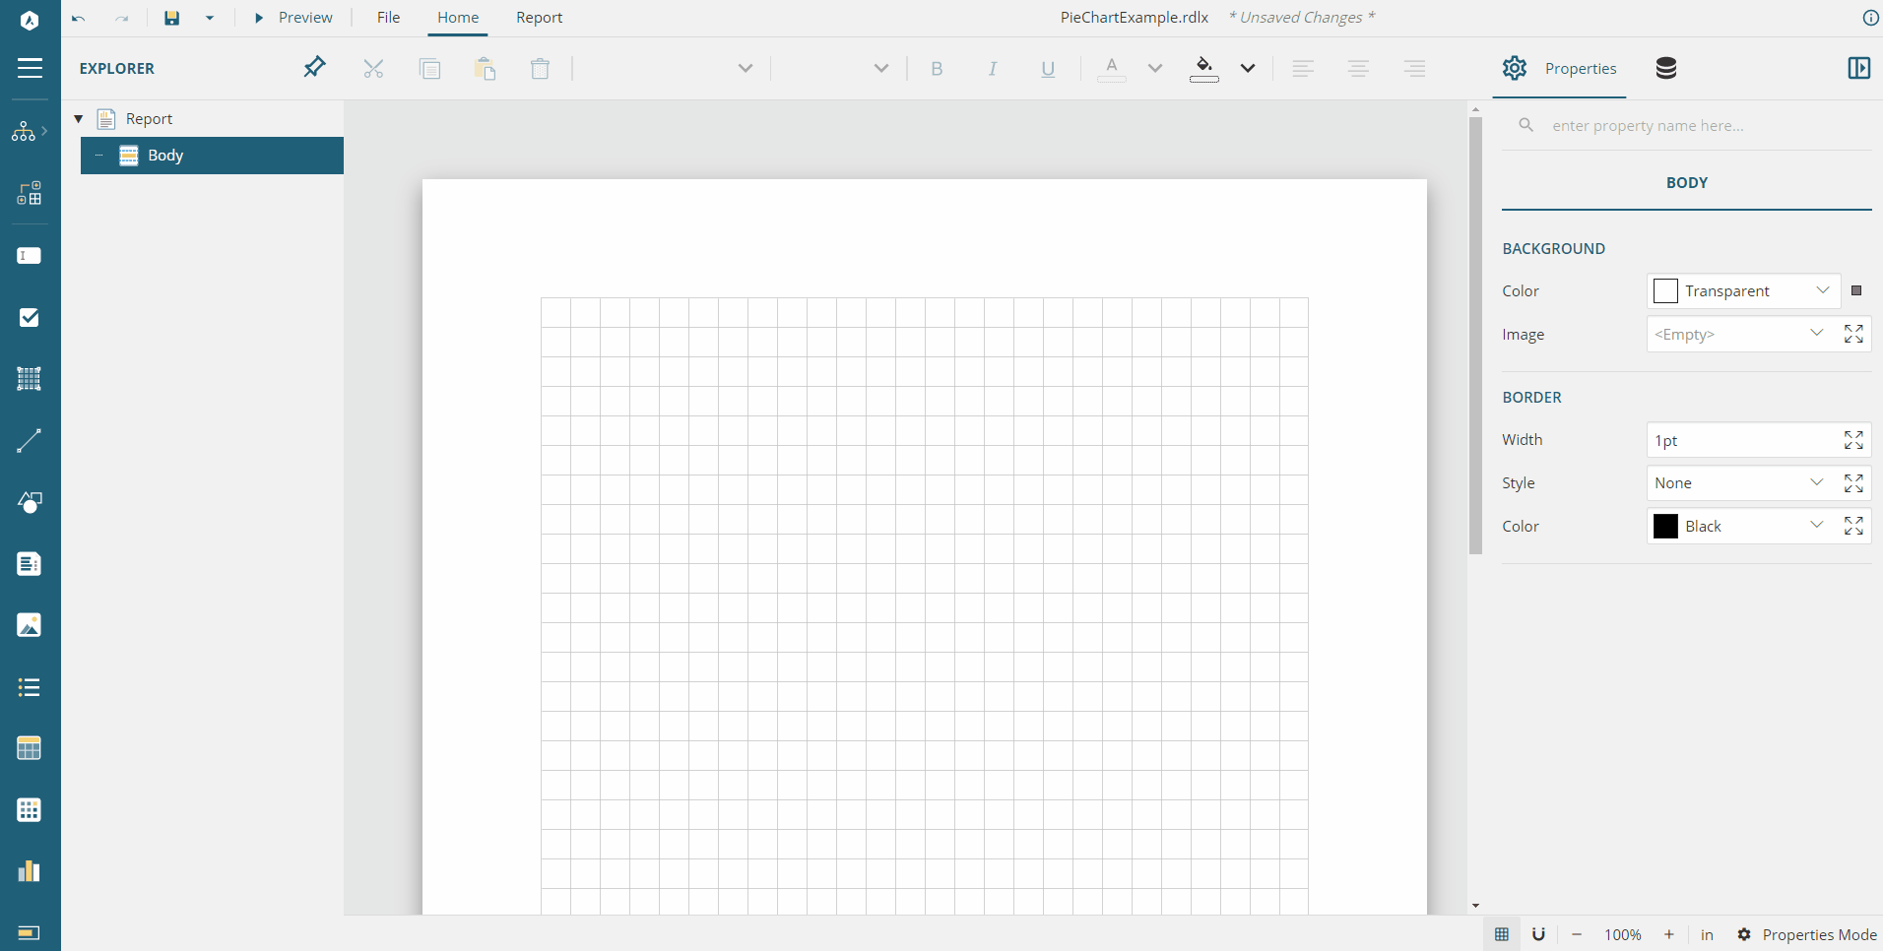This screenshot has width=1883, height=951.
Task: Open the File menu
Action: tap(388, 17)
